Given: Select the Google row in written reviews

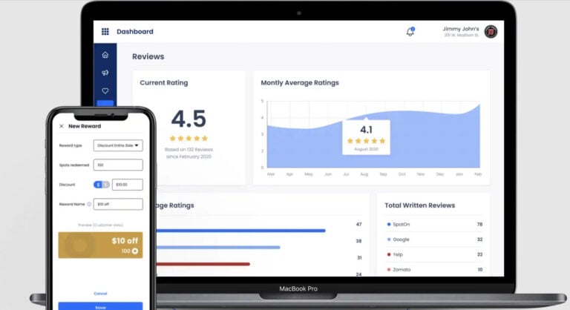Looking at the screenshot, I should point(434,240).
